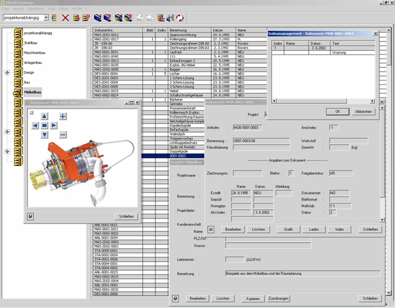The image size is (395, 308).
Task: Select the MAS-2D01-0012 row in the document list
Action: (x=106, y=35)
